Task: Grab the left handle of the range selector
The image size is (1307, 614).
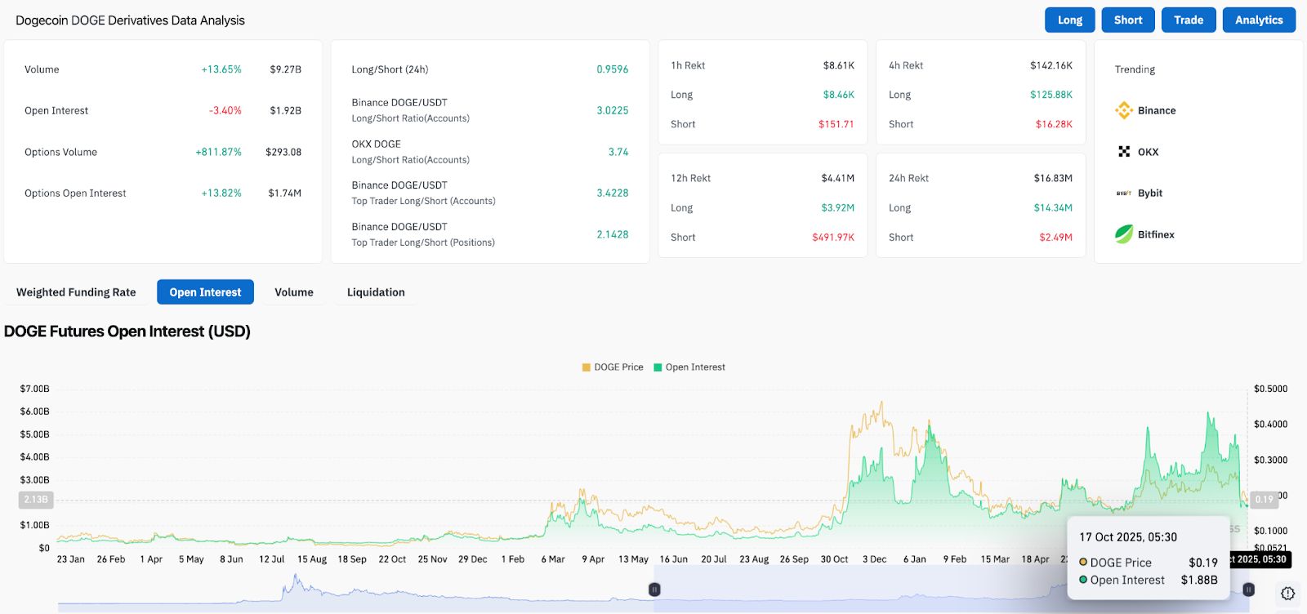Action: click(x=654, y=590)
